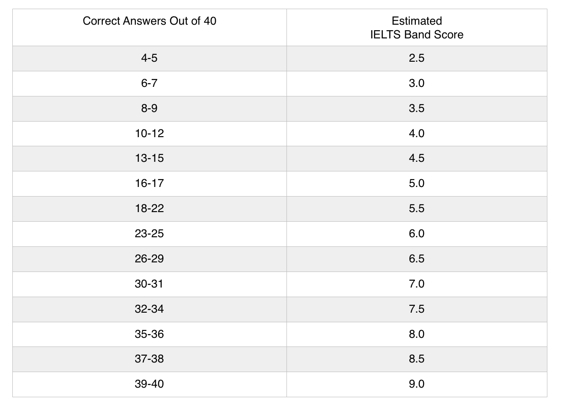
Task: Select the 7.5 band score cell
Action: coord(417,309)
